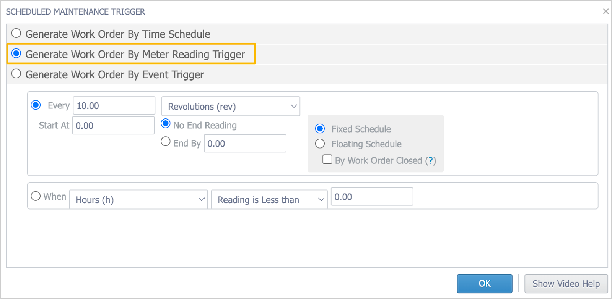Click the question mark help icon

(x=431, y=161)
